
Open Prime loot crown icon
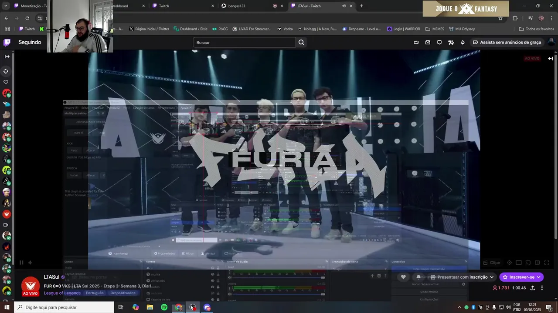point(416,42)
